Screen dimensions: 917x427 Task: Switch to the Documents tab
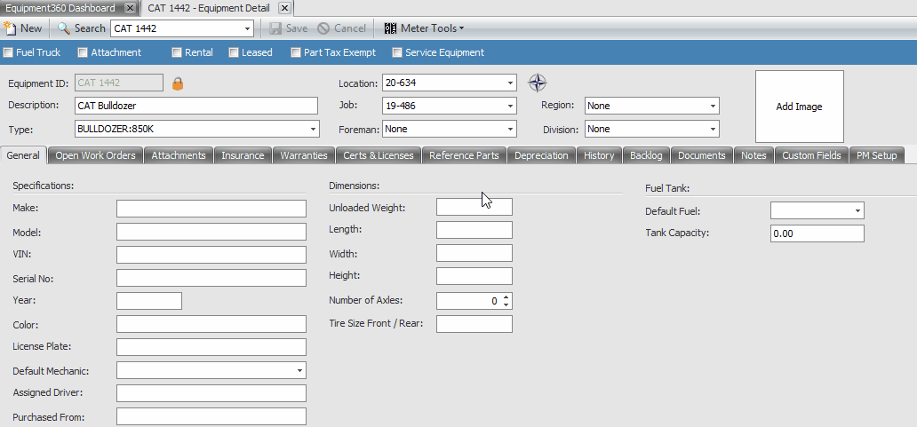[x=702, y=155]
